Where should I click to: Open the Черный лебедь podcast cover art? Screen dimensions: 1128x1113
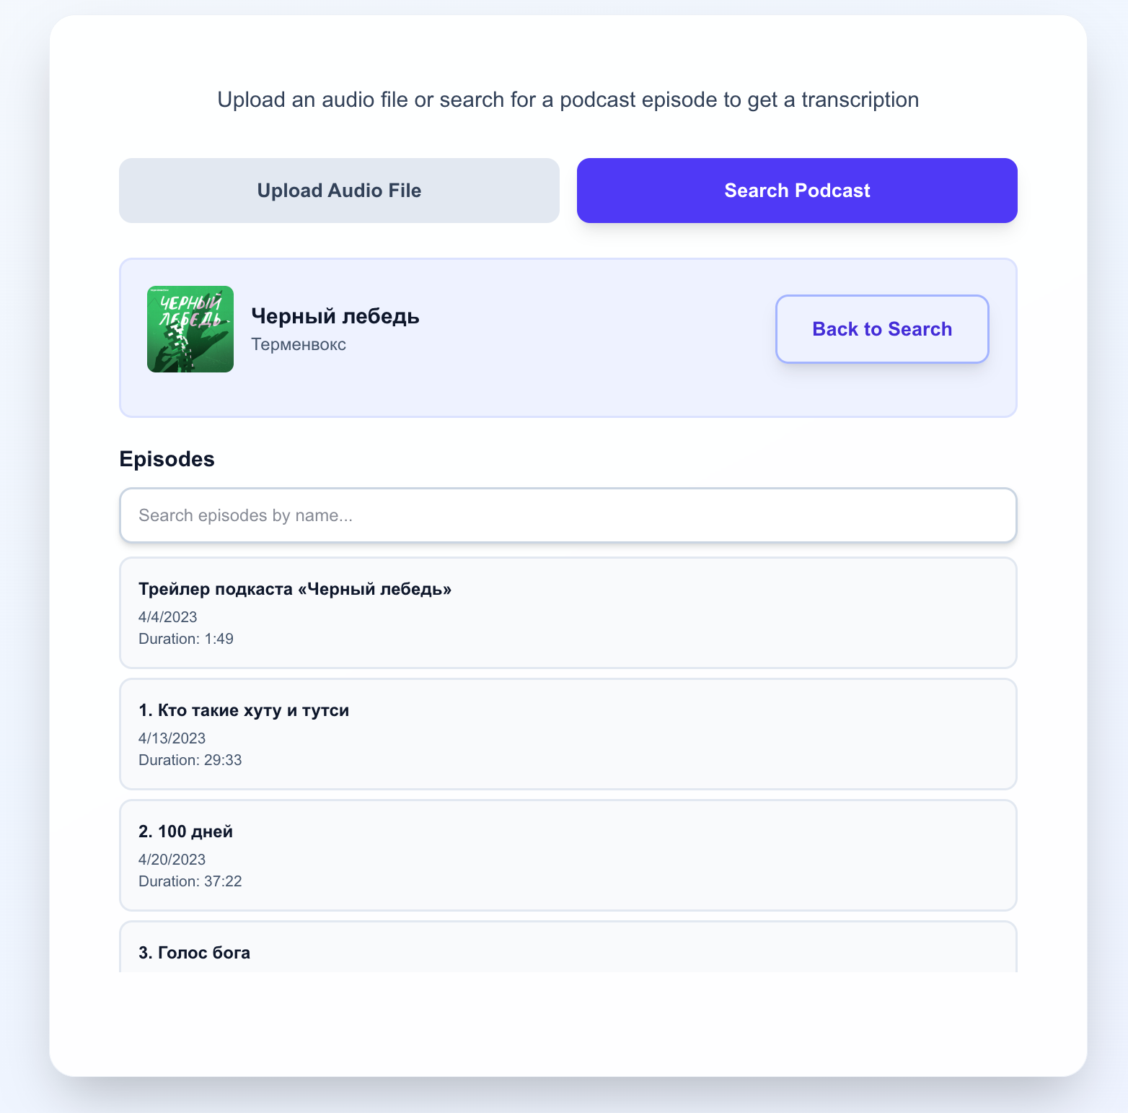coord(190,329)
